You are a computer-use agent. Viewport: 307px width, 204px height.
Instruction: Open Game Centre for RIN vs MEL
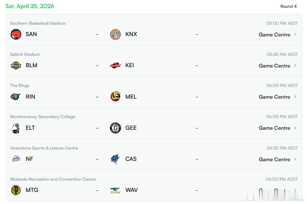[x=274, y=97]
